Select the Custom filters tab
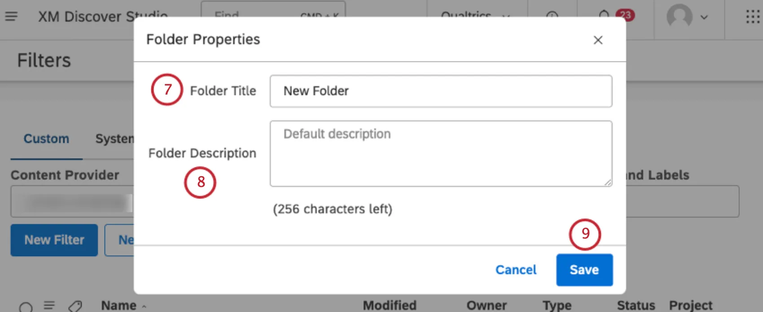This screenshot has height=312, width=763. point(46,139)
